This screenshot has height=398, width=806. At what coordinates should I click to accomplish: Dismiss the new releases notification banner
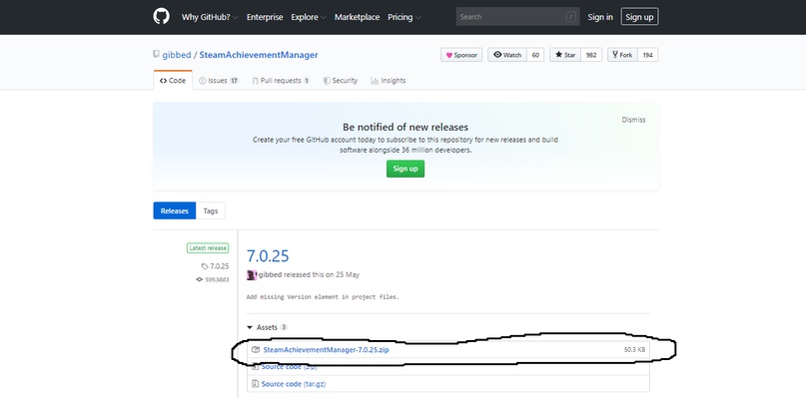coord(633,120)
